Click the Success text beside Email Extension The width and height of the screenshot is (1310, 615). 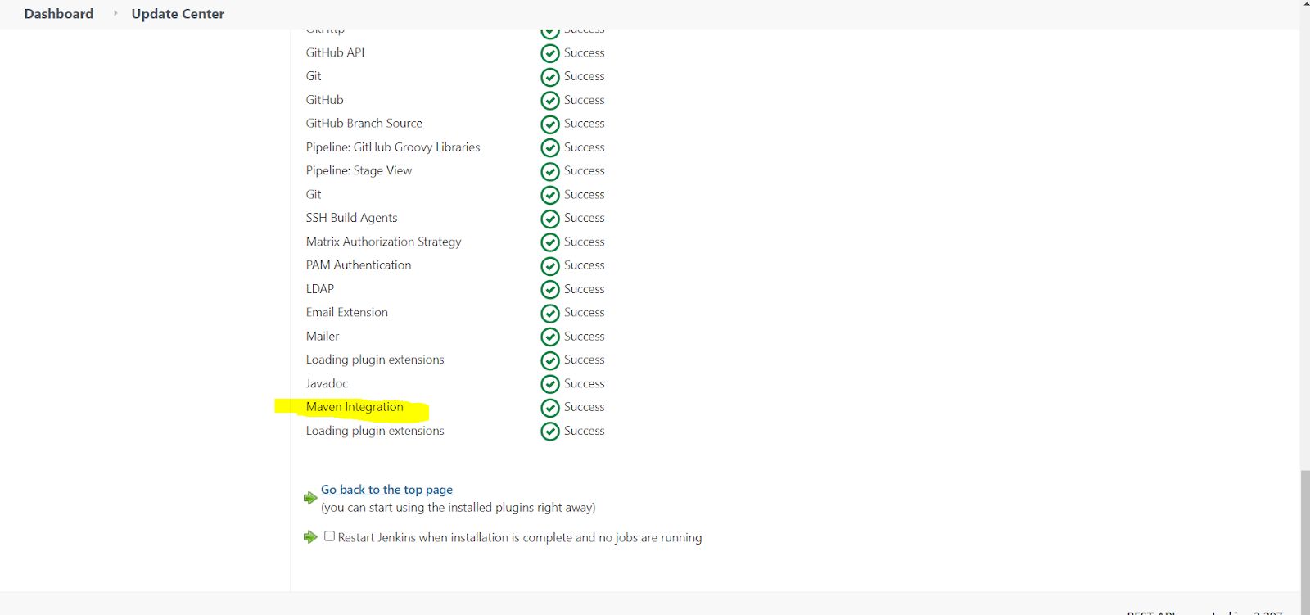click(585, 312)
